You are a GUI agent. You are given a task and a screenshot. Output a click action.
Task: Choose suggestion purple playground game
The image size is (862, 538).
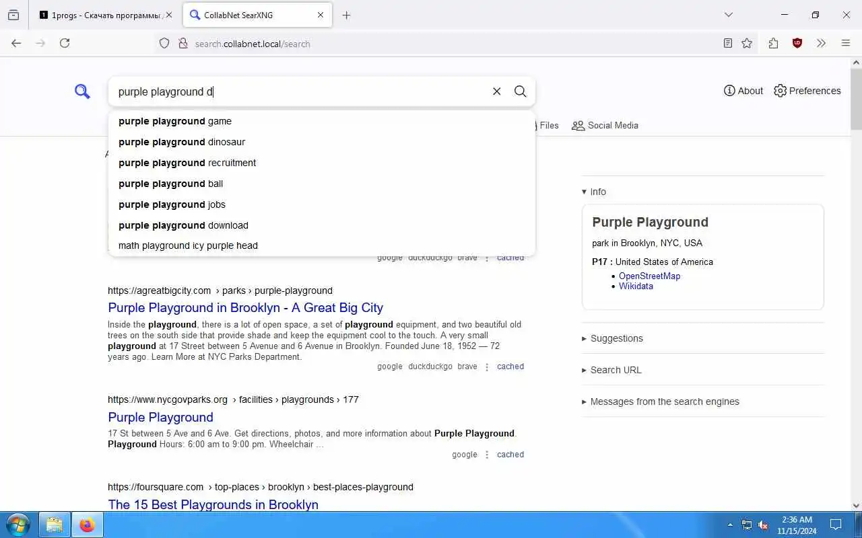(322, 121)
